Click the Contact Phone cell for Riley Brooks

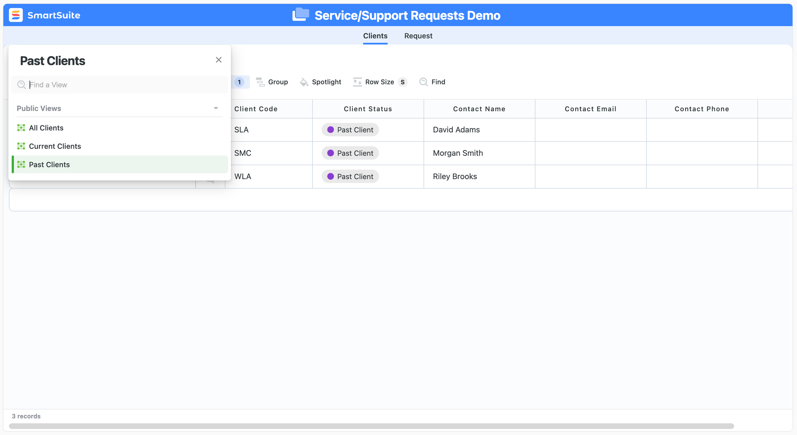pos(702,177)
